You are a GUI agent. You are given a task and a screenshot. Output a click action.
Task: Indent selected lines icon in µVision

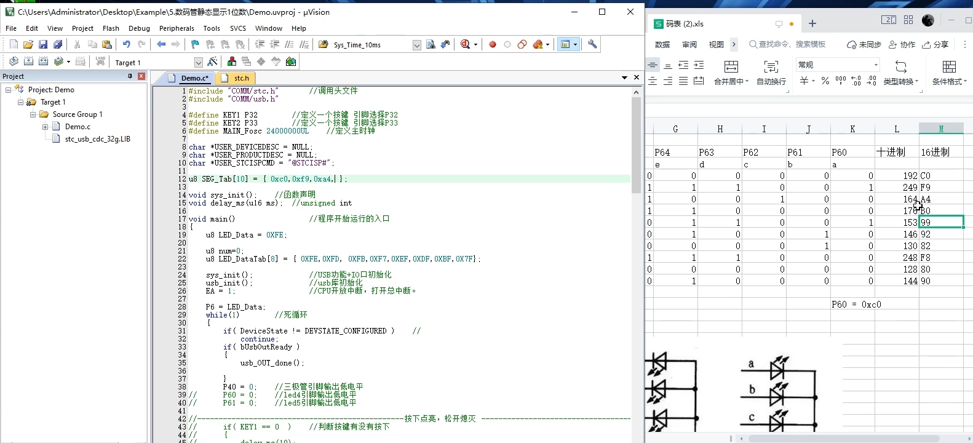pyautogui.click(x=260, y=44)
